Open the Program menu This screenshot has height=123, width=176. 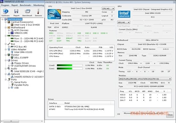tap(5, 5)
